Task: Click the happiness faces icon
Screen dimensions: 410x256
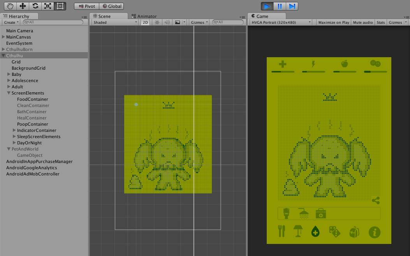Action: point(375,63)
